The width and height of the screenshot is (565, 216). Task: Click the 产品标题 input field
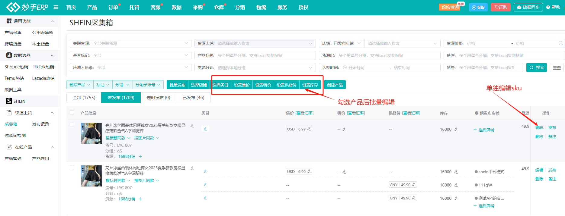click(x=255, y=55)
